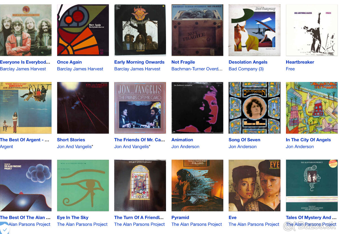Click the Bad Company (3) artist link
The height and width of the screenshot is (234, 339).
point(246,69)
